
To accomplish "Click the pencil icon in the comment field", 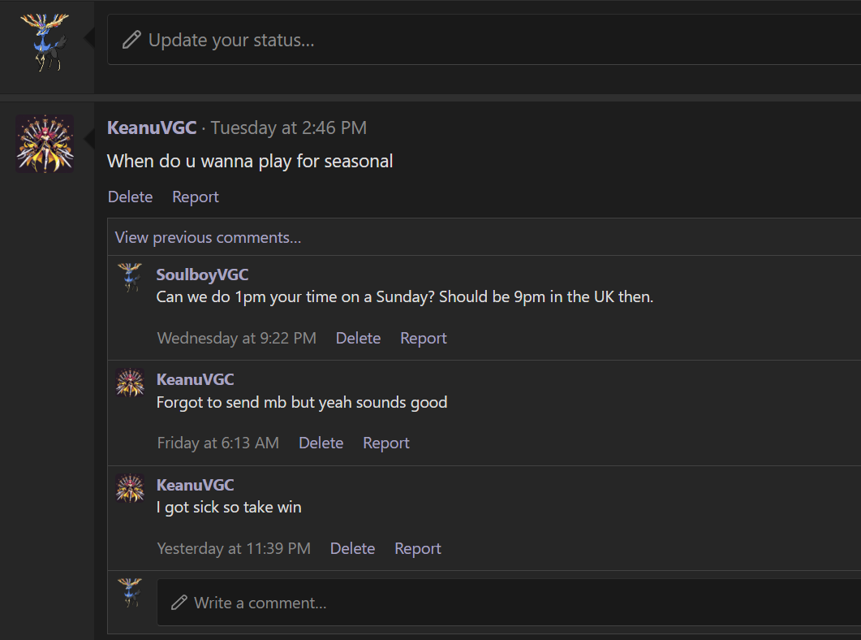I will coord(179,603).
